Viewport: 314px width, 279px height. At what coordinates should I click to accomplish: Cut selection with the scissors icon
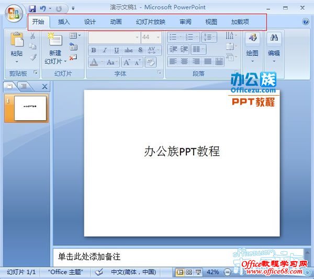[32, 36]
